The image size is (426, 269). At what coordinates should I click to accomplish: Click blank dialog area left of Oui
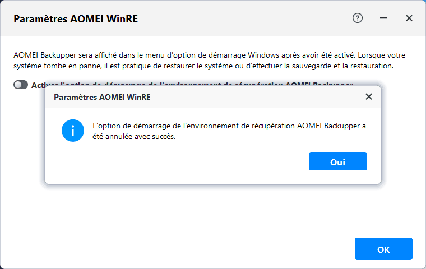(x=185, y=162)
